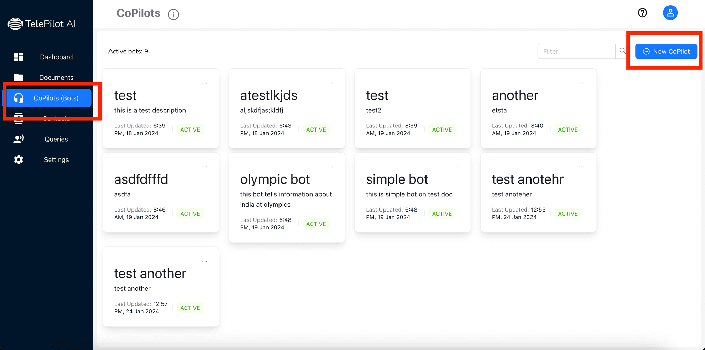The height and width of the screenshot is (350, 705).
Task: Click the Documents folder icon
Action: tap(19, 78)
